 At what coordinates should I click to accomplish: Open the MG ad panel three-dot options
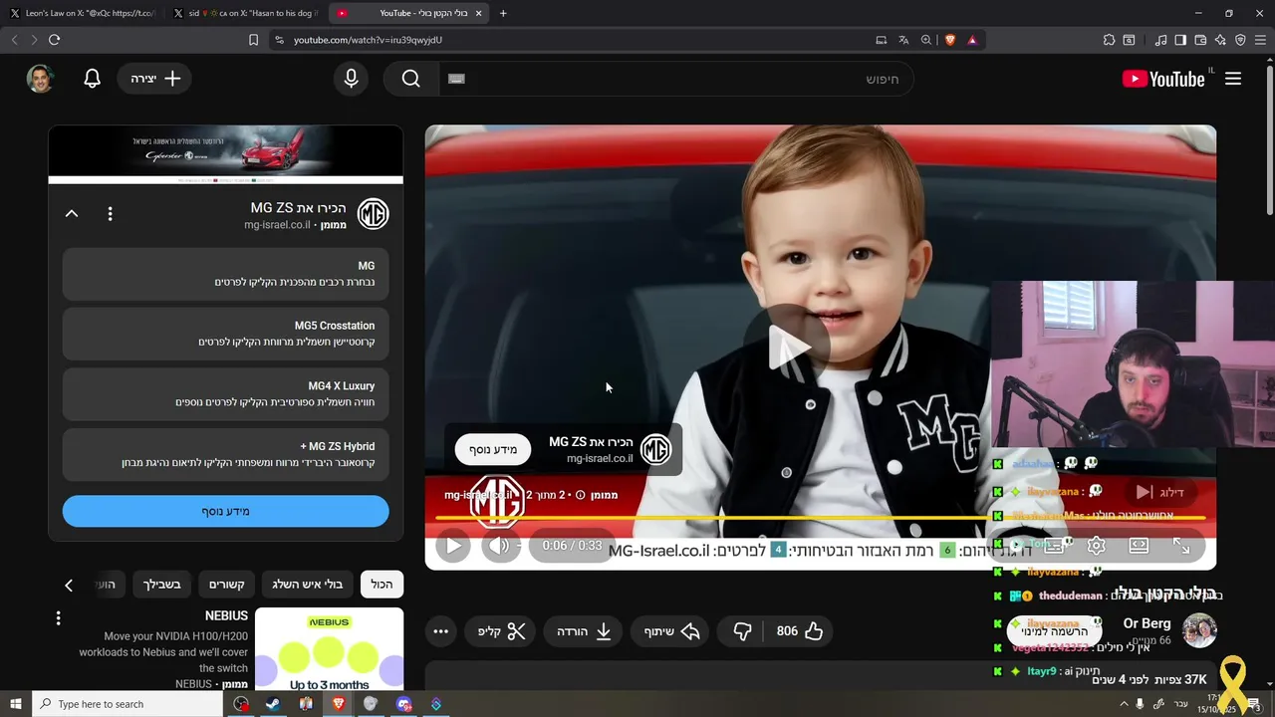111,213
